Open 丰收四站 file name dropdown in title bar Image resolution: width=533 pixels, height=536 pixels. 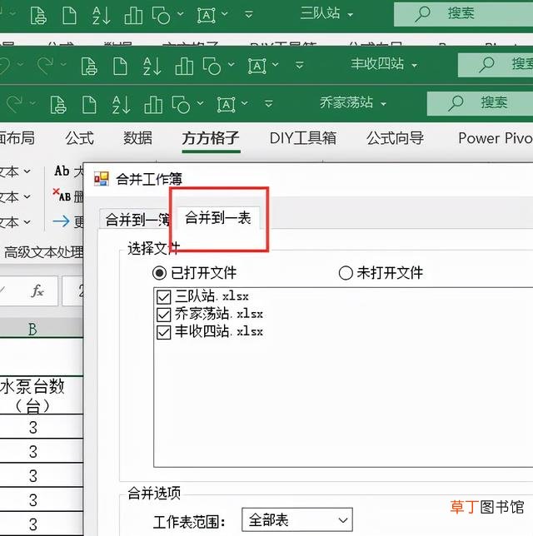coord(414,65)
